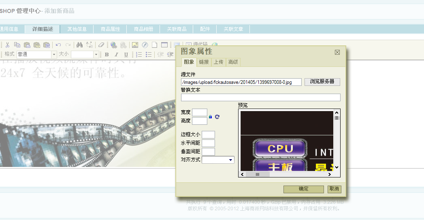Open the 其他信息 tab
The height and width of the screenshot is (220, 424).
(x=77, y=29)
